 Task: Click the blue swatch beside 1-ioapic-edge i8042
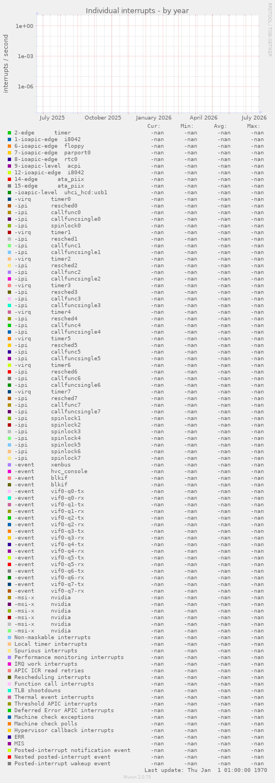pyautogui.click(x=9, y=139)
